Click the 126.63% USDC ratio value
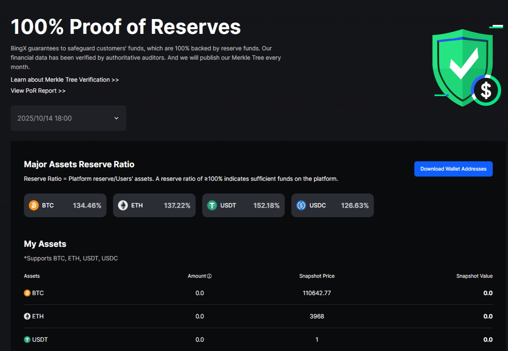Image resolution: width=508 pixels, height=351 pixels. (355, 205)
